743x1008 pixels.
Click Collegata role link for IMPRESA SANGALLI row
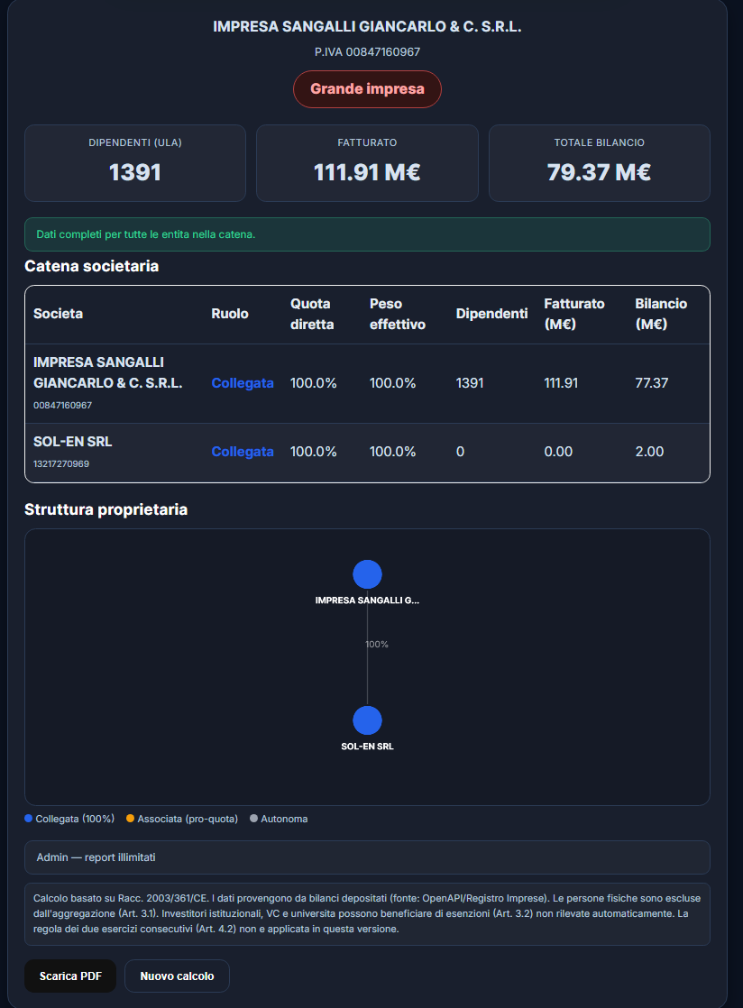243,383
